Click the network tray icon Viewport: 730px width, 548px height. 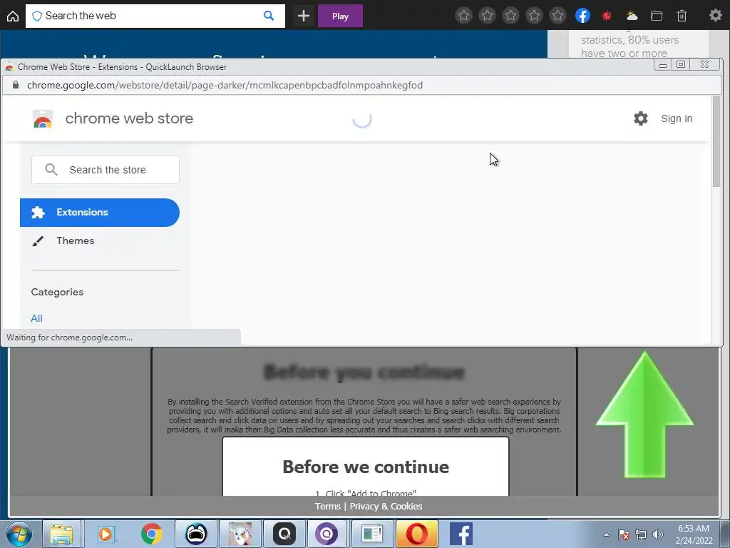coord(641,534)
